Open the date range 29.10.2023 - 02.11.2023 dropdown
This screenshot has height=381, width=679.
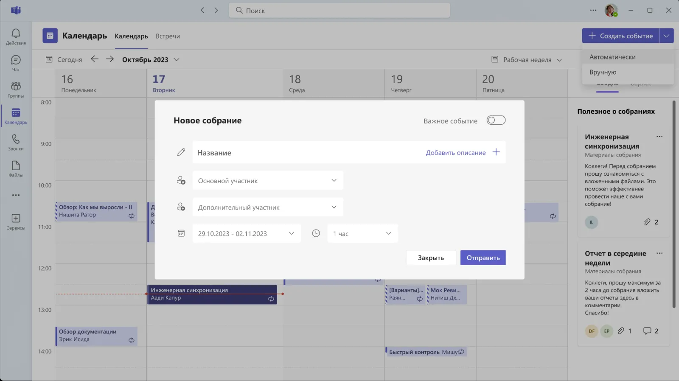tap(247, 234)
